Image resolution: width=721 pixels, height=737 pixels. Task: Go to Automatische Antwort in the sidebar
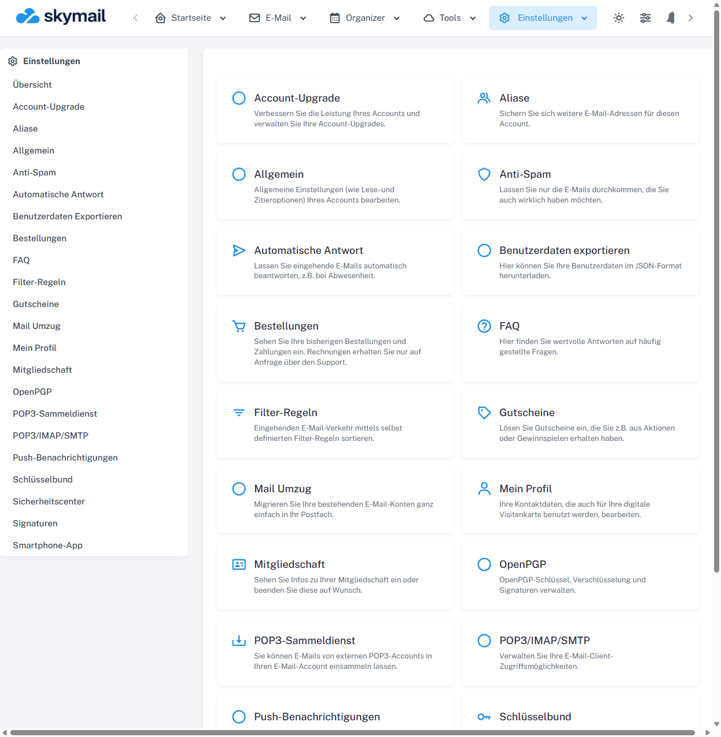(58, 194)
